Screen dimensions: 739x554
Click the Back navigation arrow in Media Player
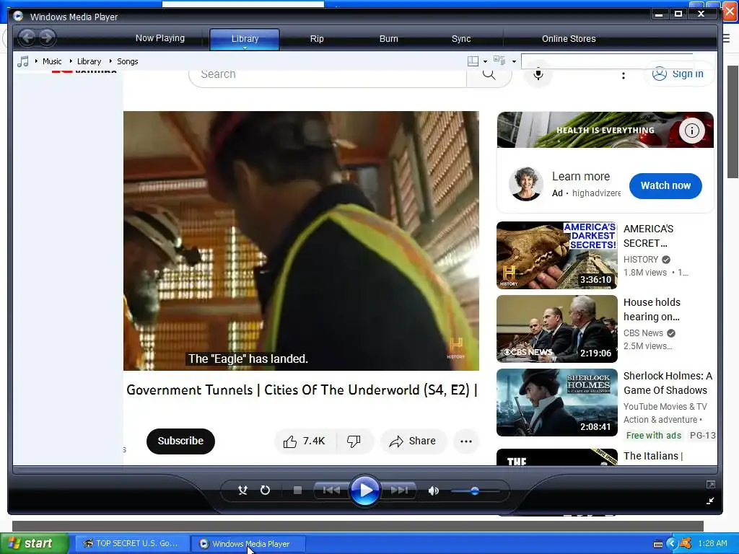tap(27, 38)
